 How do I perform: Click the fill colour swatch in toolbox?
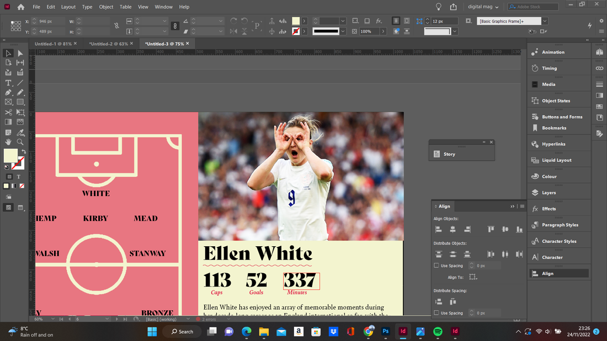[10, 155]
